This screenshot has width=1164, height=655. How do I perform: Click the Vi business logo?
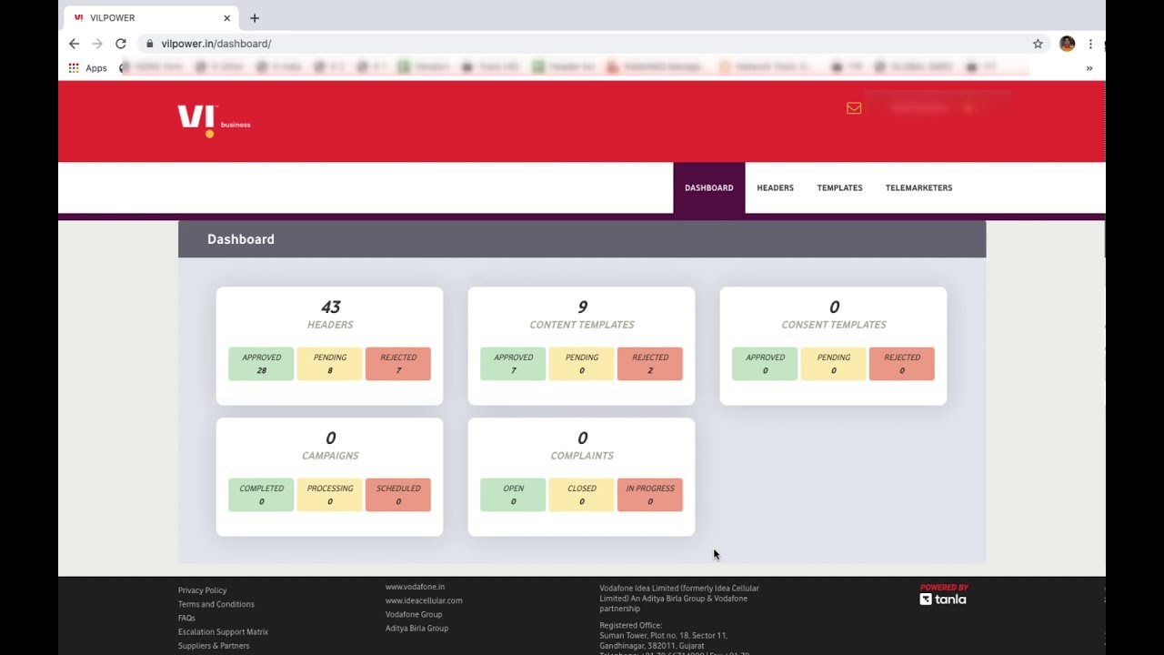pyautogui.click(x=214, y=120)
